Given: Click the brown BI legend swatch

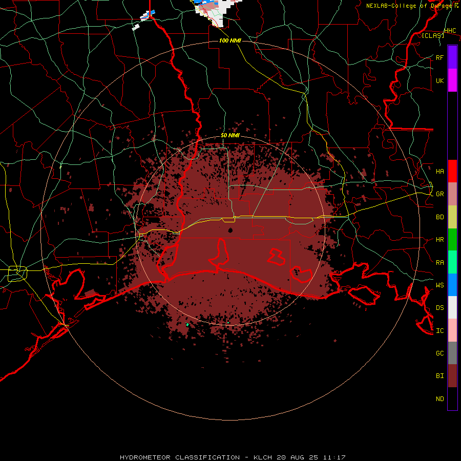Looking at the screenshot, I should (x=452, y=376).
